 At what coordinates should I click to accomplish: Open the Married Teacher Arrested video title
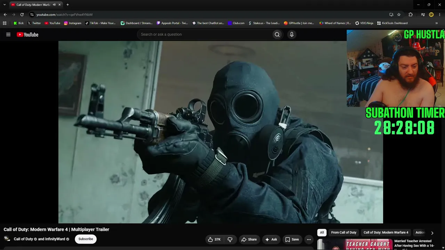pos(414,243)
